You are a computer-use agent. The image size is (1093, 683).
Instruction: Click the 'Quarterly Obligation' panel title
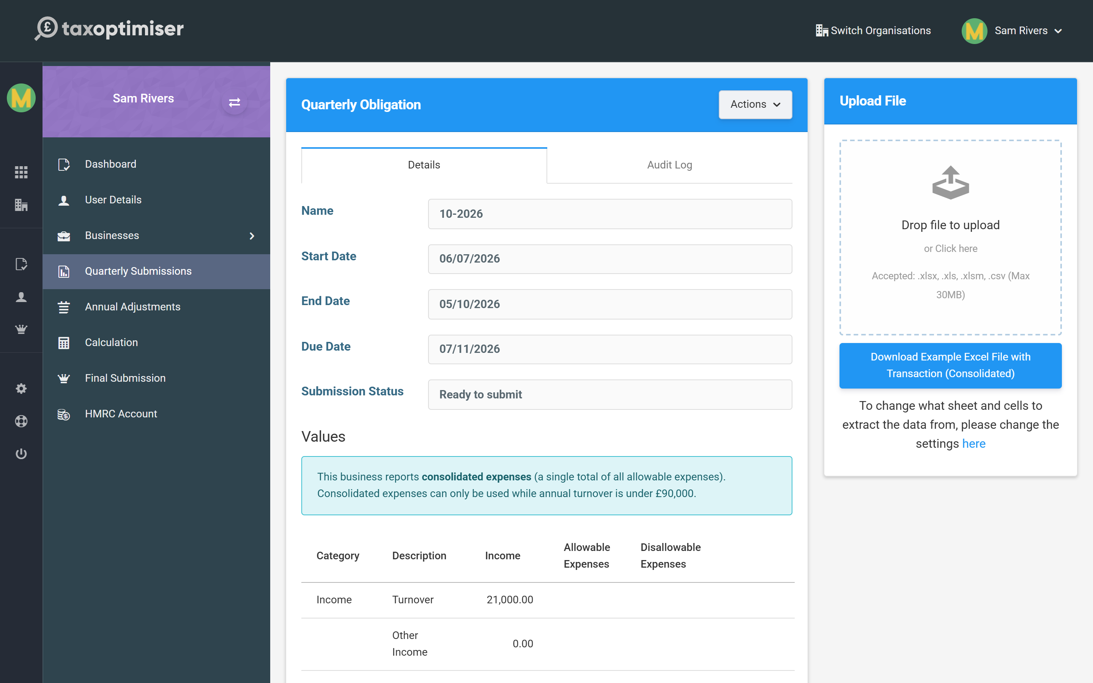point(361,104)
